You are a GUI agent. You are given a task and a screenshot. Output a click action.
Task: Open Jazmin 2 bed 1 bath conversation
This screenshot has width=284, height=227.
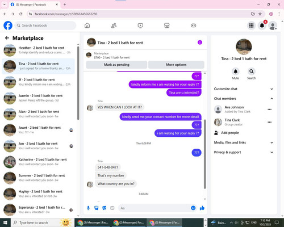tap(38, 98)
